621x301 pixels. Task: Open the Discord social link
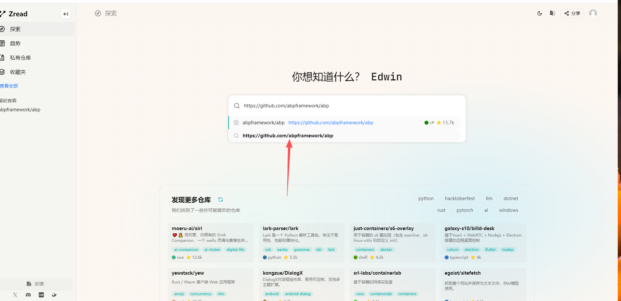tap(28, 295)
